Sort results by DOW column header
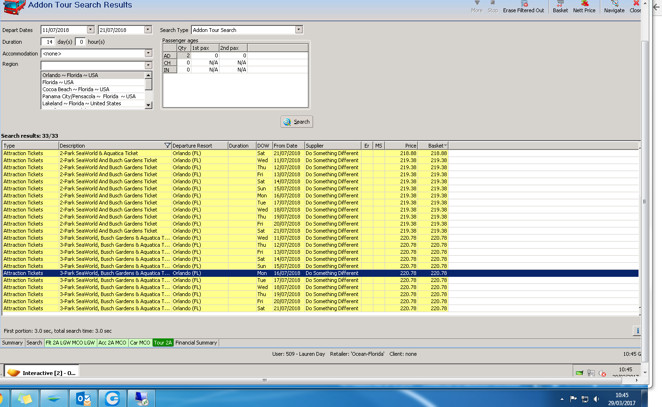This screenshot has height=407, width=662. click(x=265, y=146)
